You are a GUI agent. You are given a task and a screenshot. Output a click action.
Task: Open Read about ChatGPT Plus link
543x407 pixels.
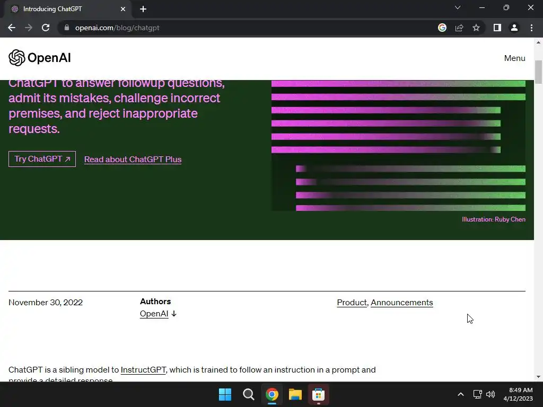(x=133, y=159)
